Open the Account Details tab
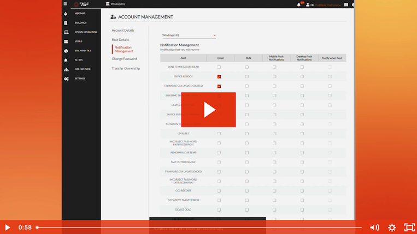 [123, 30]
